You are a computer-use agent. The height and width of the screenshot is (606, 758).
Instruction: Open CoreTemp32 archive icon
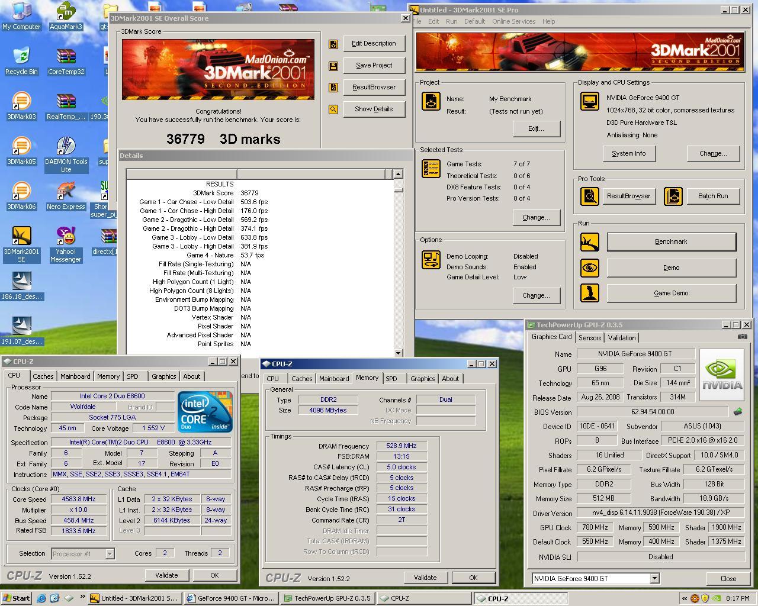click(x=66, y=61)
